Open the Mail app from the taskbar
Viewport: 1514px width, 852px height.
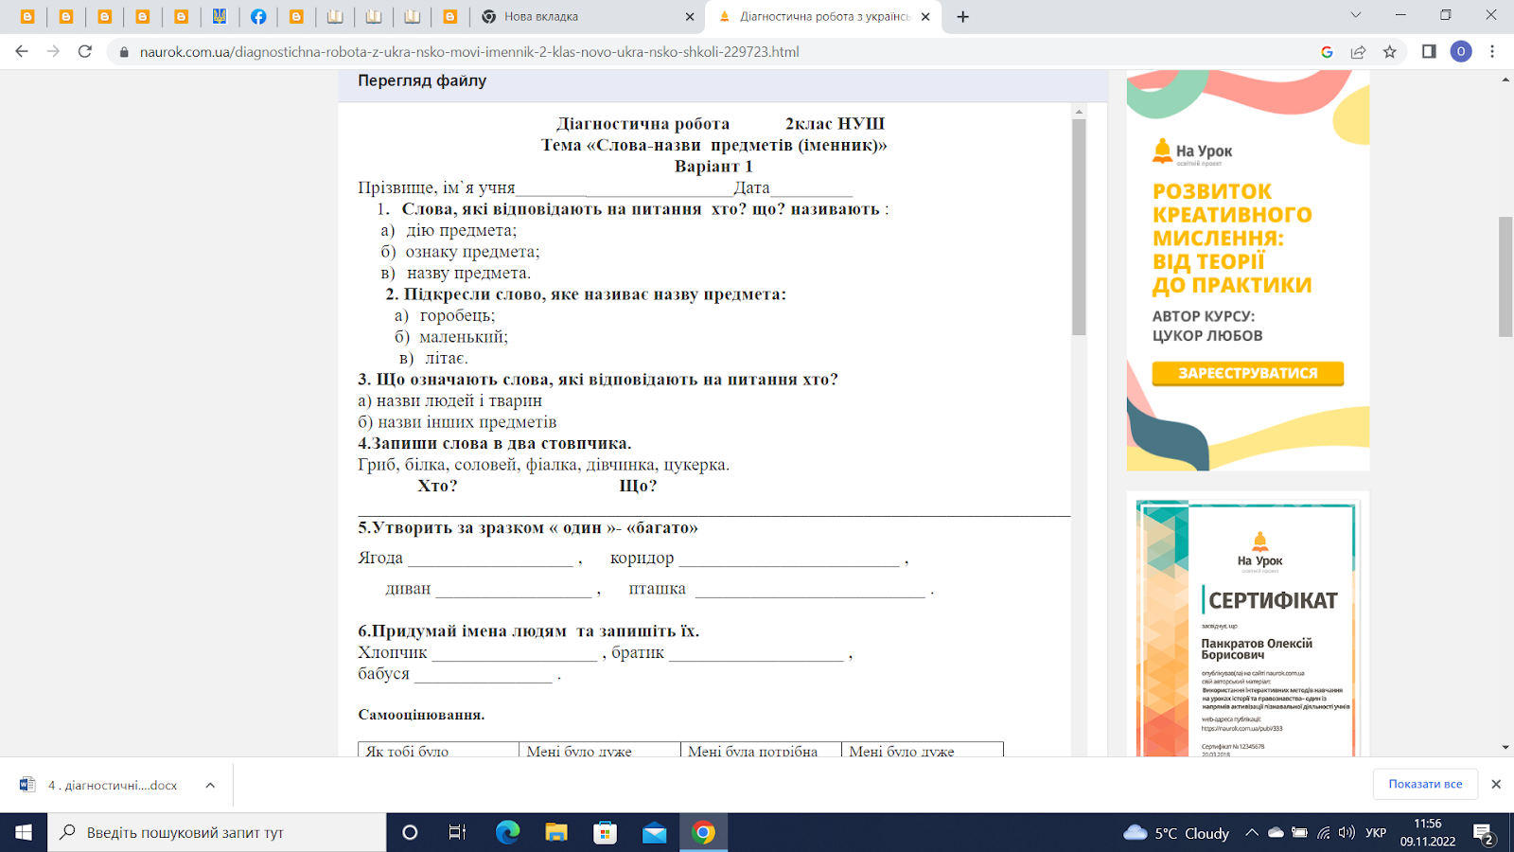(654, 832)
